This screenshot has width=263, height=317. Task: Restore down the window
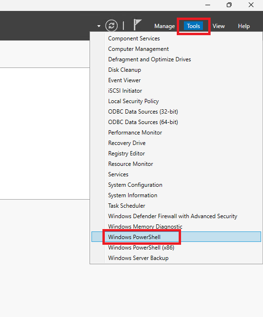[229, 5]
